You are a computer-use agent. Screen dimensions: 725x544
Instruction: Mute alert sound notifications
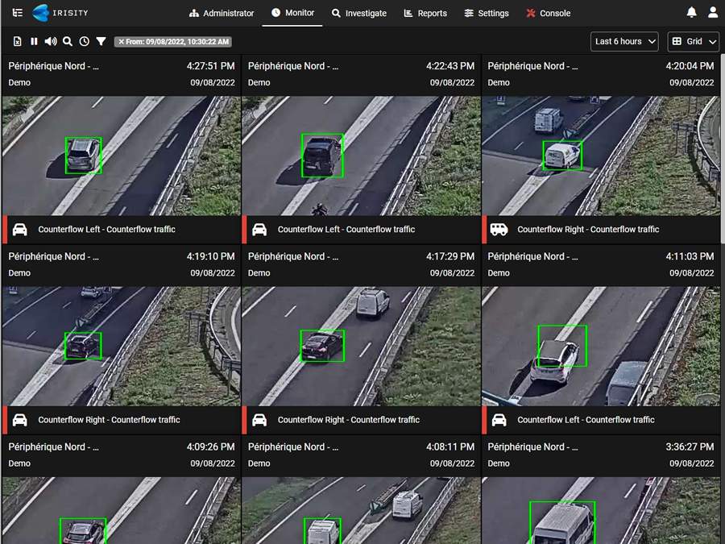coord(50,41)
